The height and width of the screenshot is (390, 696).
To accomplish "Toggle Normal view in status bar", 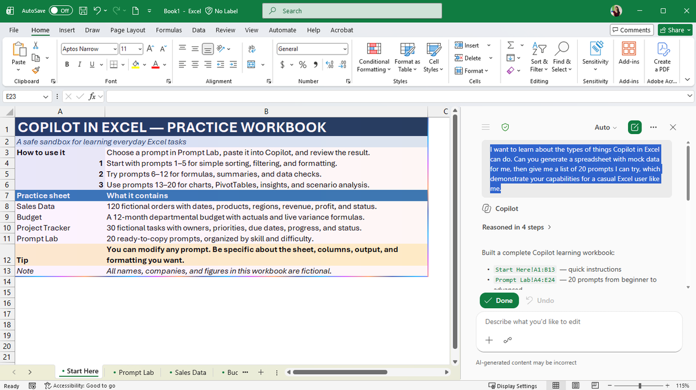I will 556,385.
